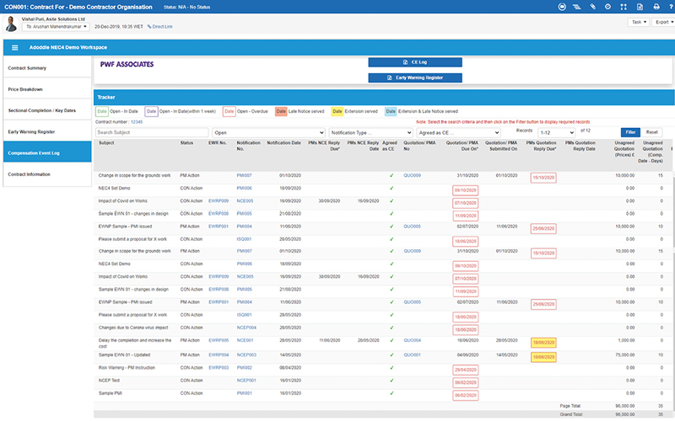Click the stacked lines thread icon
The height and width of the screenshot is (421, 675).
[x=577, y=7]
